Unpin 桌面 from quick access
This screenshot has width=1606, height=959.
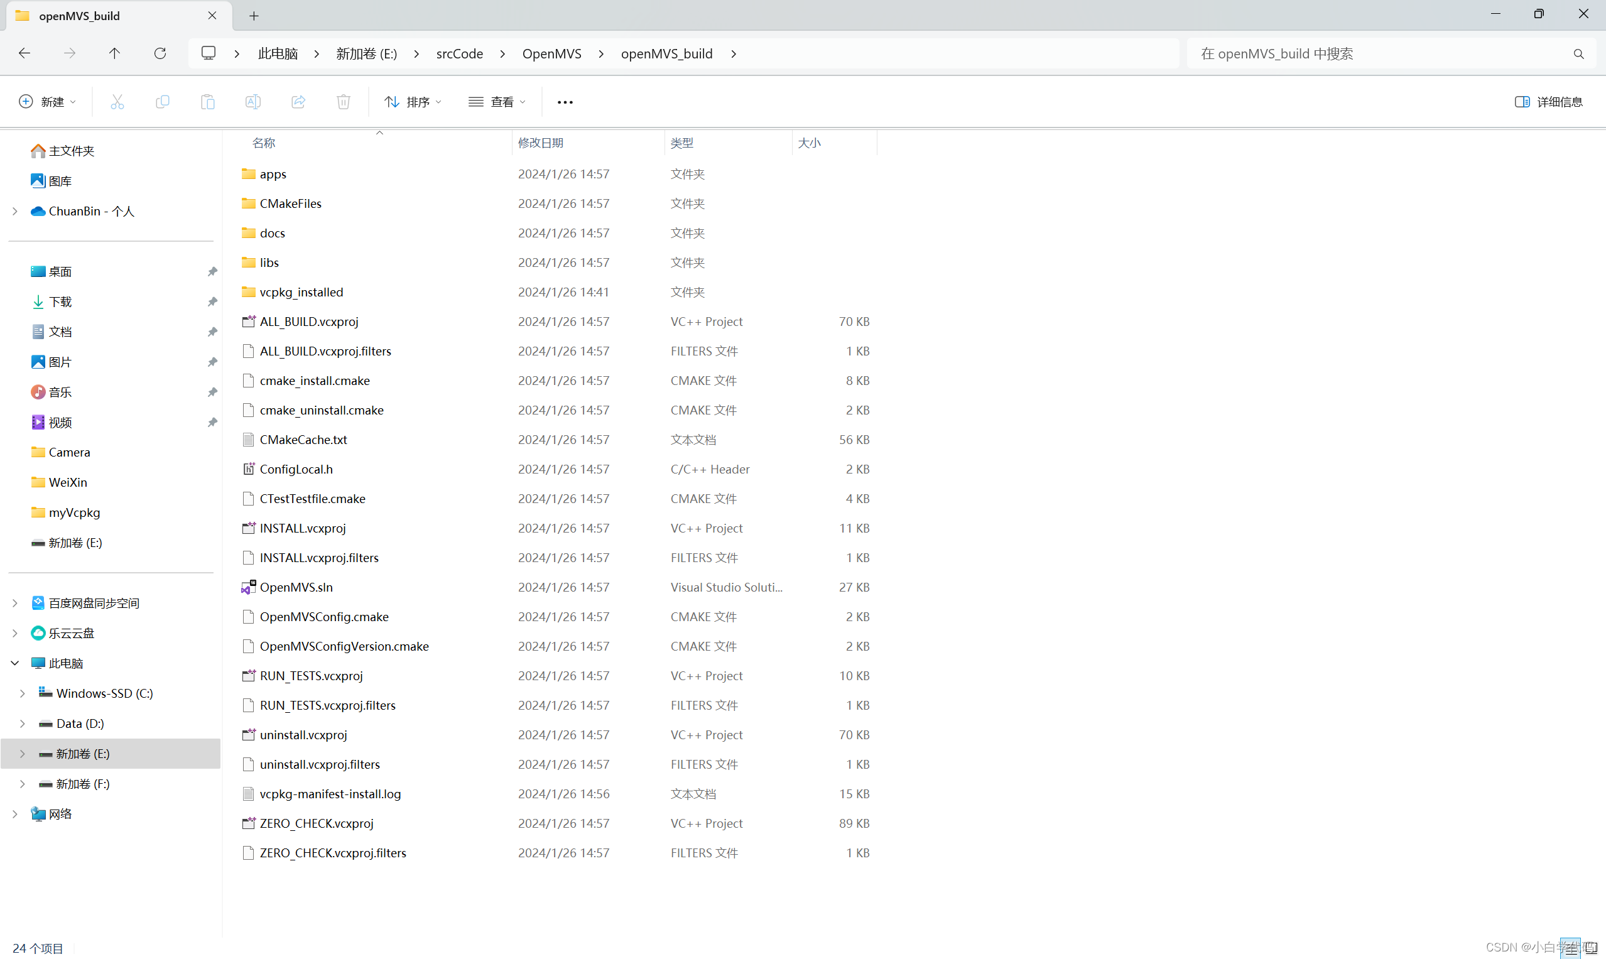(x=213, y=271)
